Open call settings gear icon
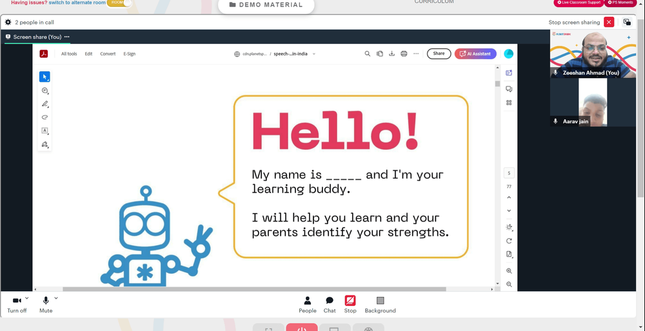 pyautogui.click(x=8, y=22)
